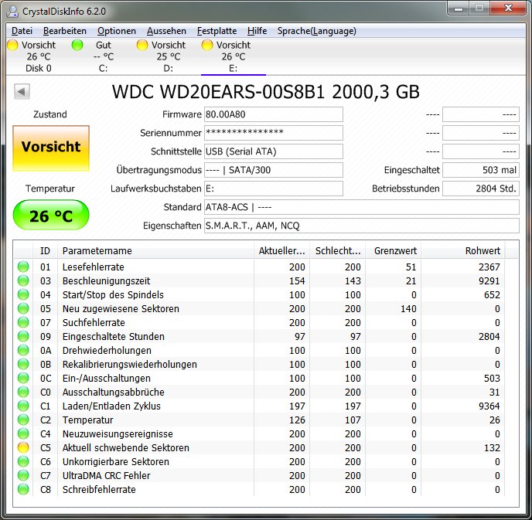Open the Festplatte menu
532x520 pixels.
(x=217, y=31)
